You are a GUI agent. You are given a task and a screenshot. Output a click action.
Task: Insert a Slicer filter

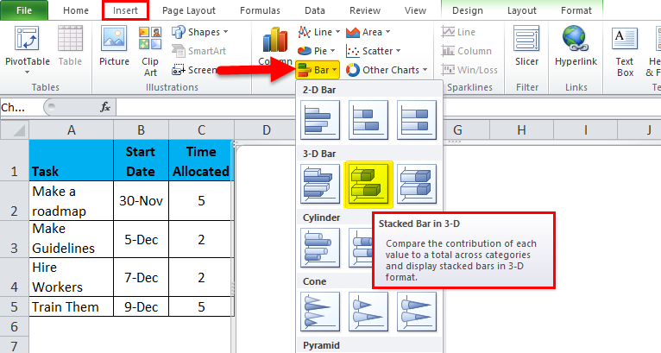[x=526, y=46]
